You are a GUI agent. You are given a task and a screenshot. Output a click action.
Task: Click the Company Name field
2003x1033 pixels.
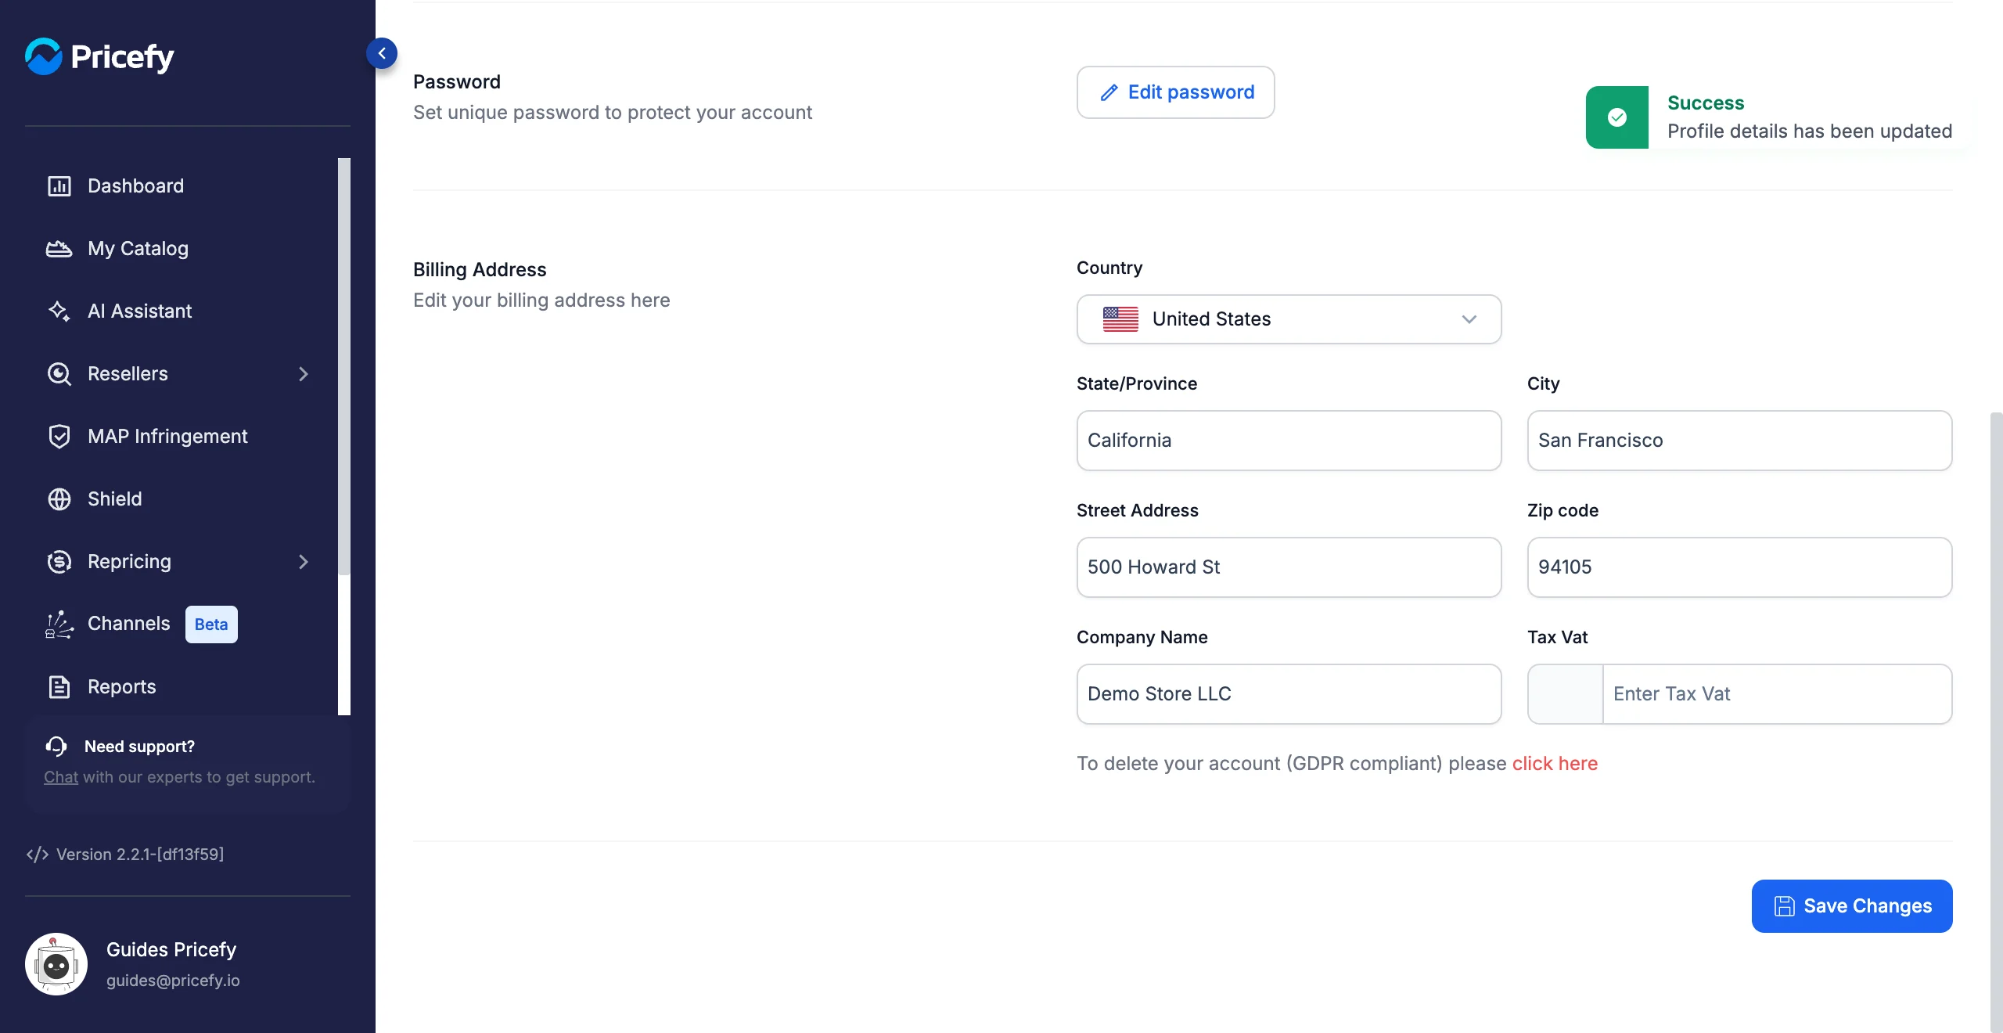[1289, 694]
